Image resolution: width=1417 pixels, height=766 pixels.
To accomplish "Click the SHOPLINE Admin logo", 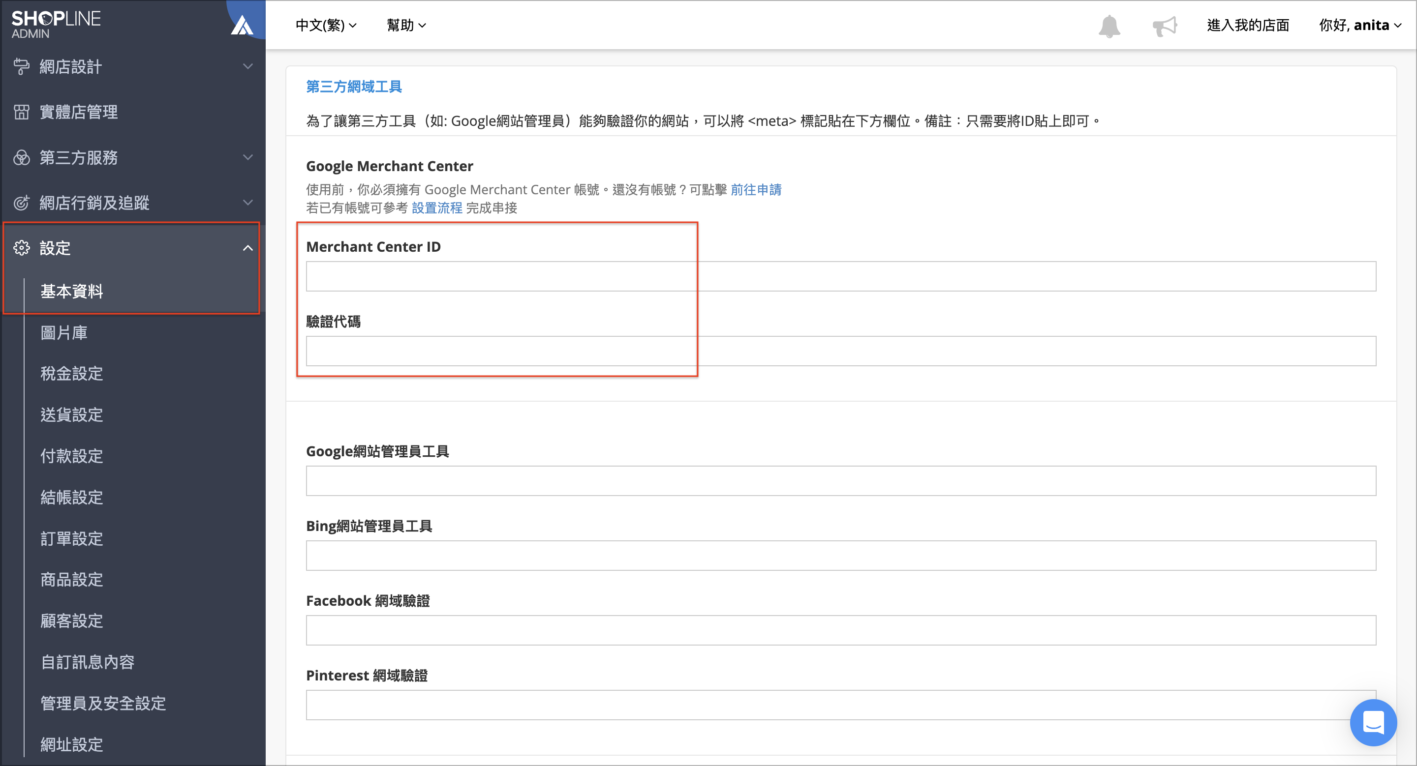I will click(56, 25).
